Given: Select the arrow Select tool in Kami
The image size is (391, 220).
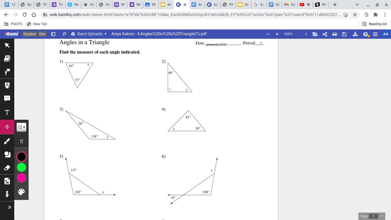Looking at the screenshot, I should coord(7,45).
